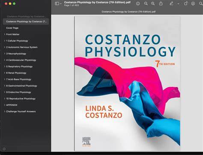Expand 9 Endocrine Physiology chapter
This screenshot has height=155, width=203.
click(x=5, y=92)
